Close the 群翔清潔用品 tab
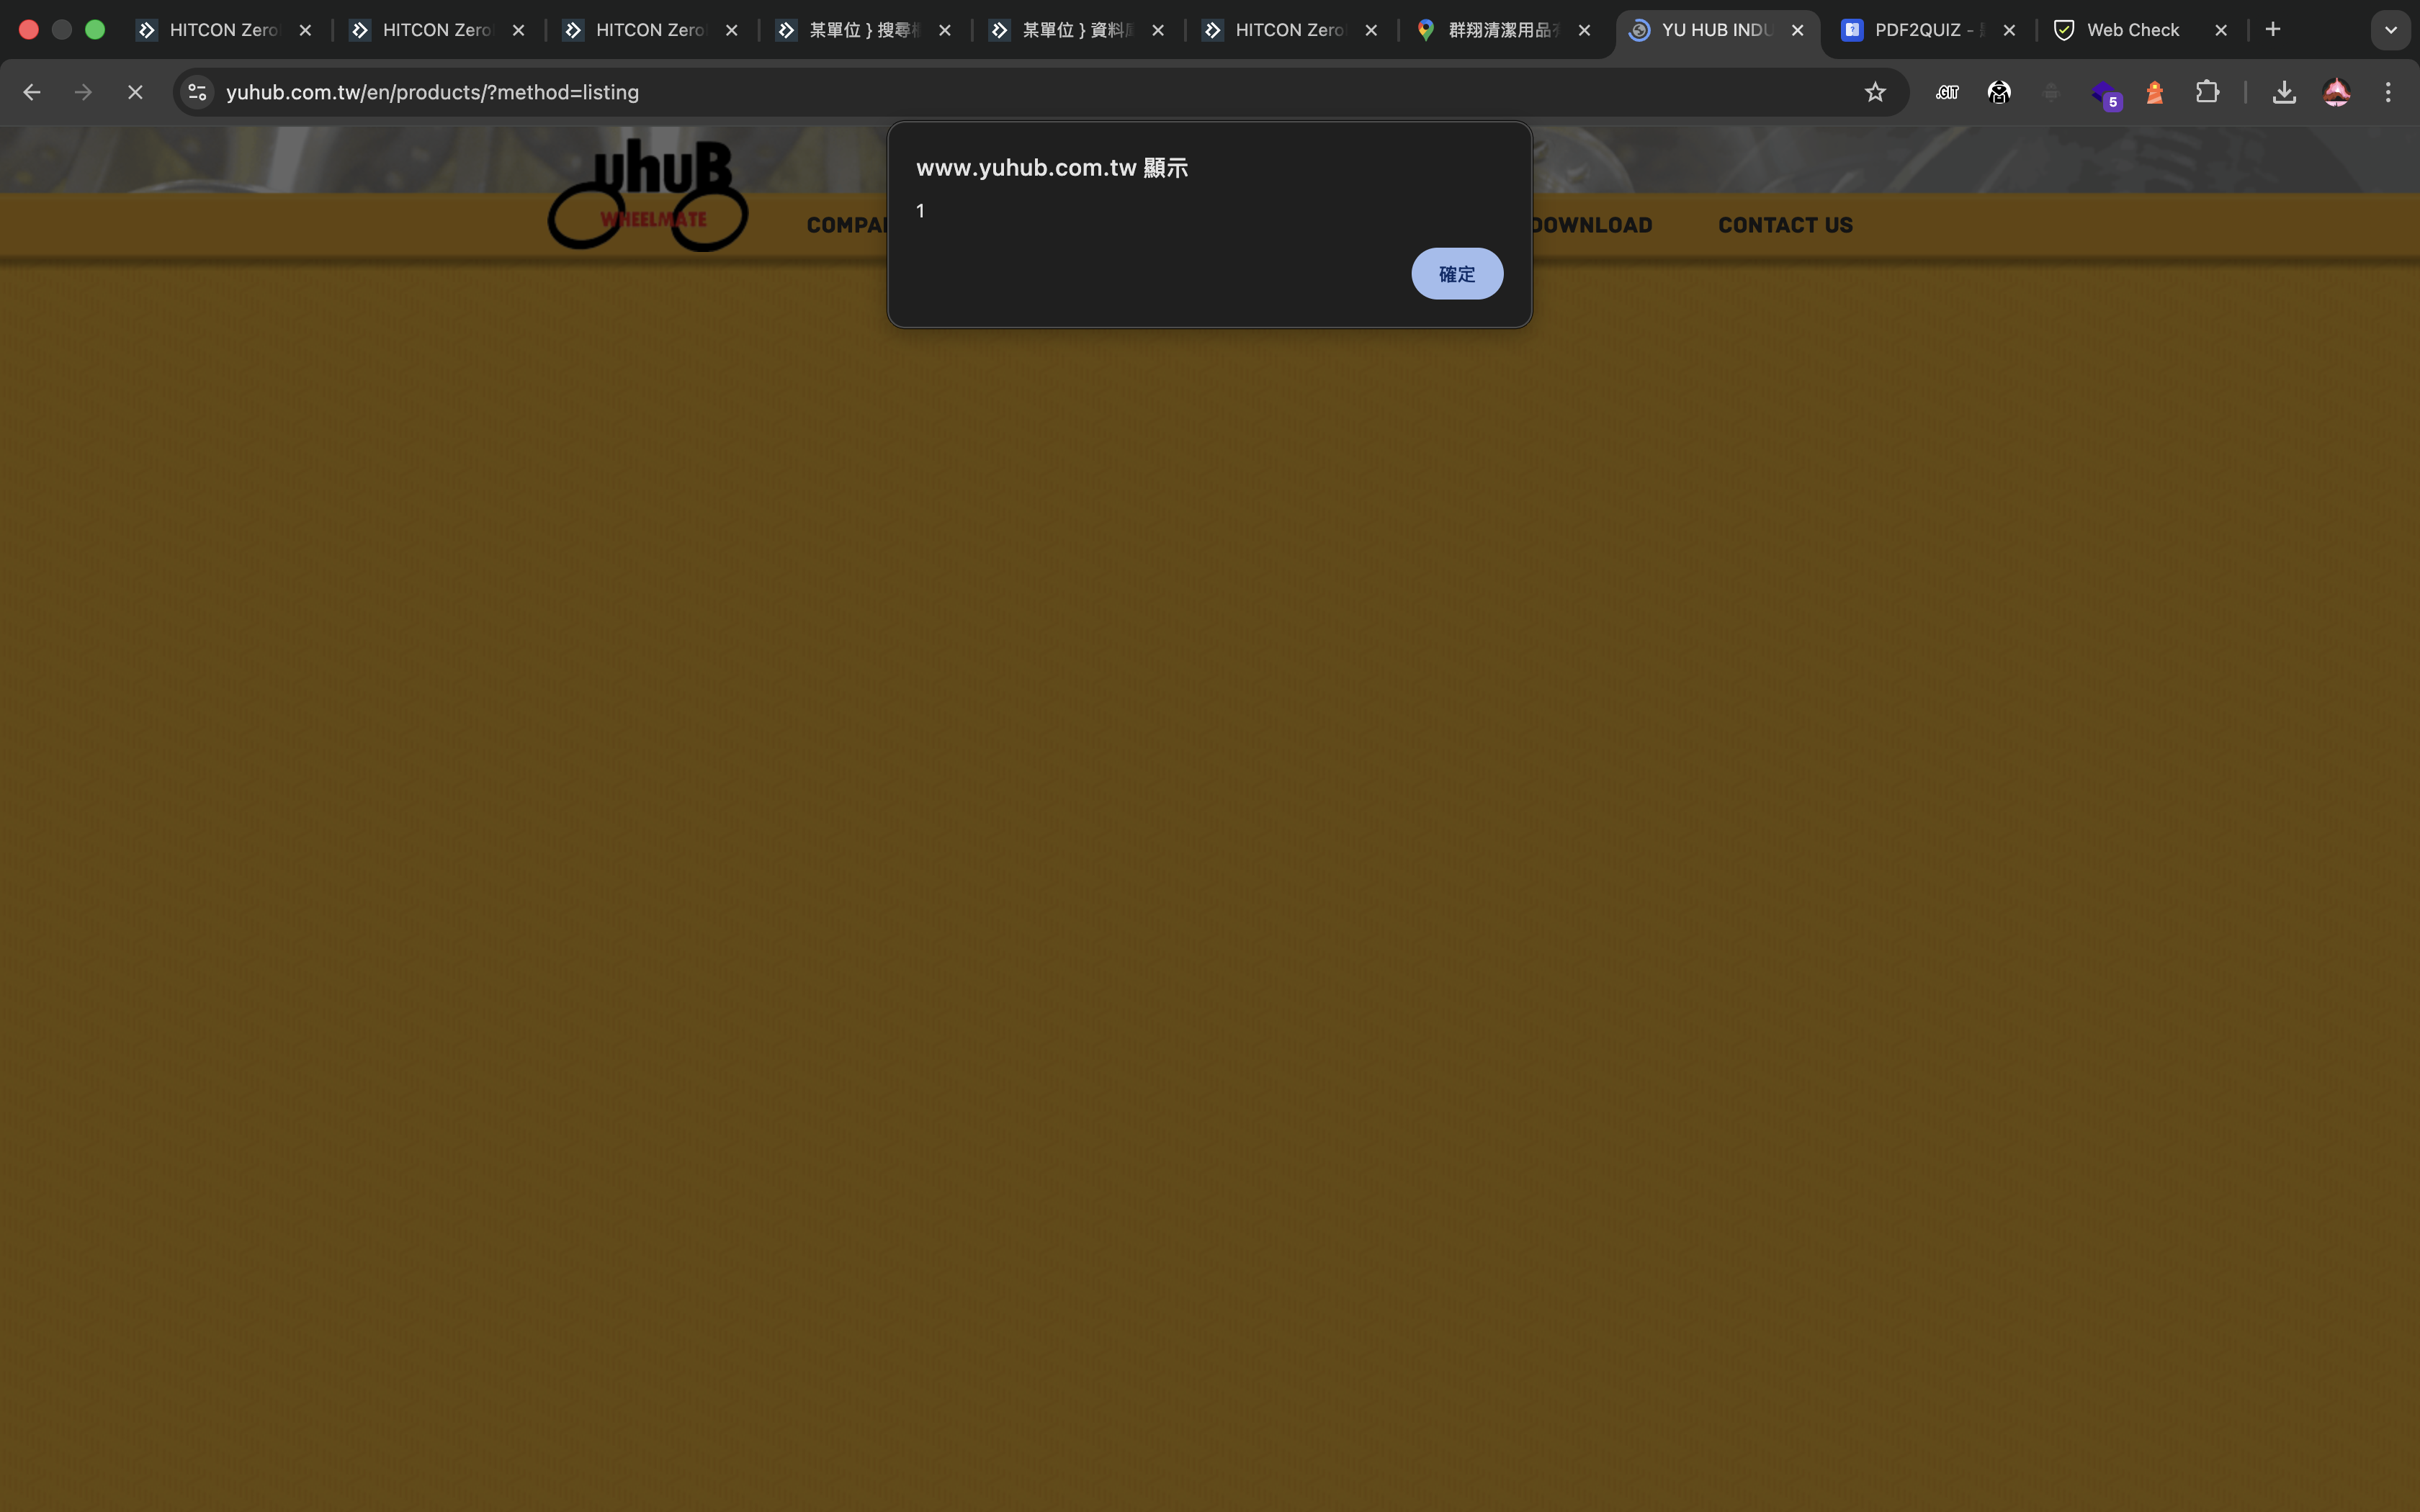 click(1584, 30)
